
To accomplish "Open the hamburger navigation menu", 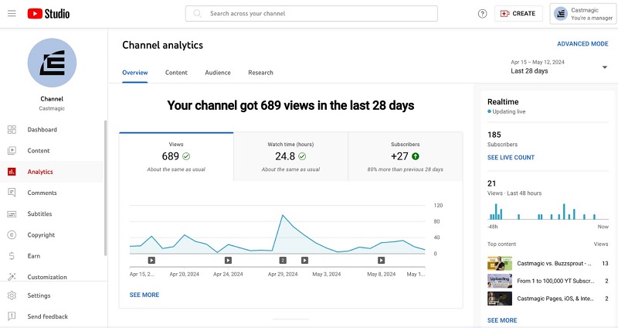I will (x=12, y=13).
